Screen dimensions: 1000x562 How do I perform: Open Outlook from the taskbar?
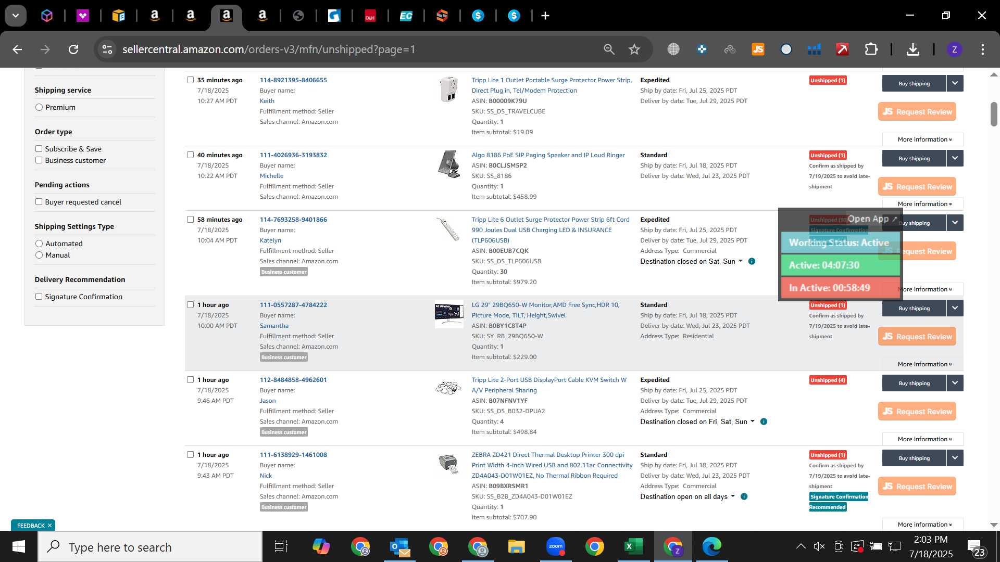pyautogui.click(x=399, y=547)
